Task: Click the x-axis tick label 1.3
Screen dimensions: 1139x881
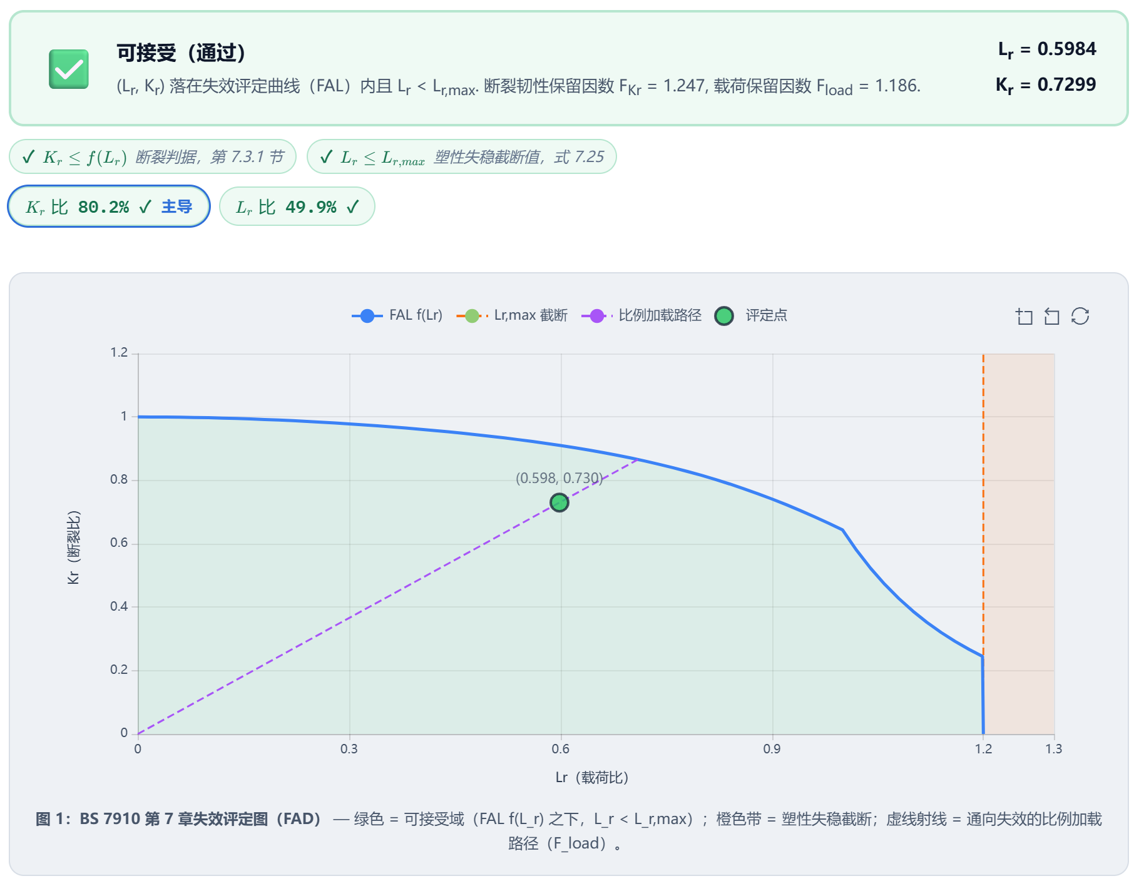Action: [x=1054, y=749]
